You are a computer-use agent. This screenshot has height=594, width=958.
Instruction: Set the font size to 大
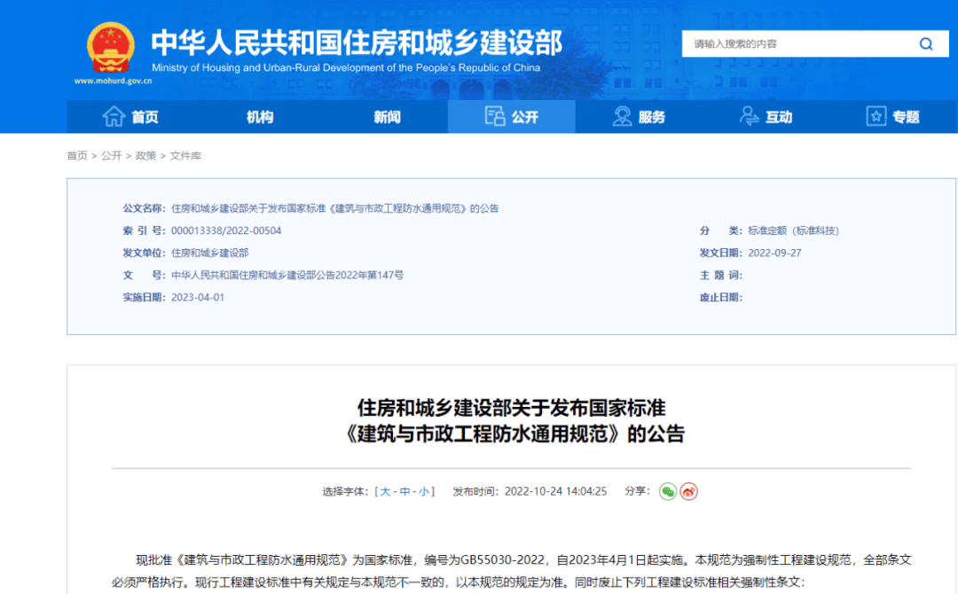click(385, 491)
